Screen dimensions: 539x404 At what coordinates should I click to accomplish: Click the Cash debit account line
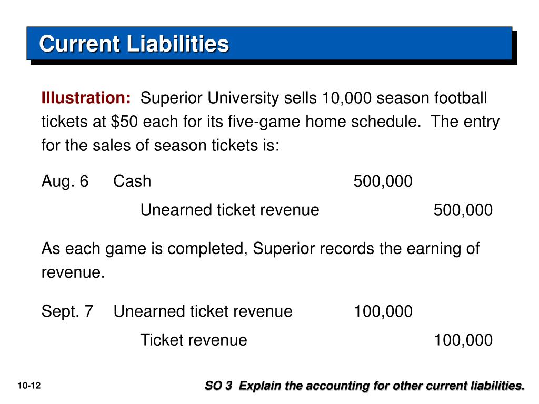(132, 181)
